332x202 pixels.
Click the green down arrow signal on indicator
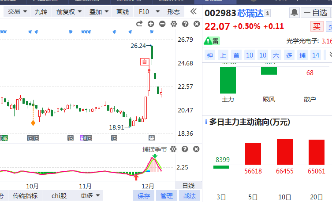155,156
